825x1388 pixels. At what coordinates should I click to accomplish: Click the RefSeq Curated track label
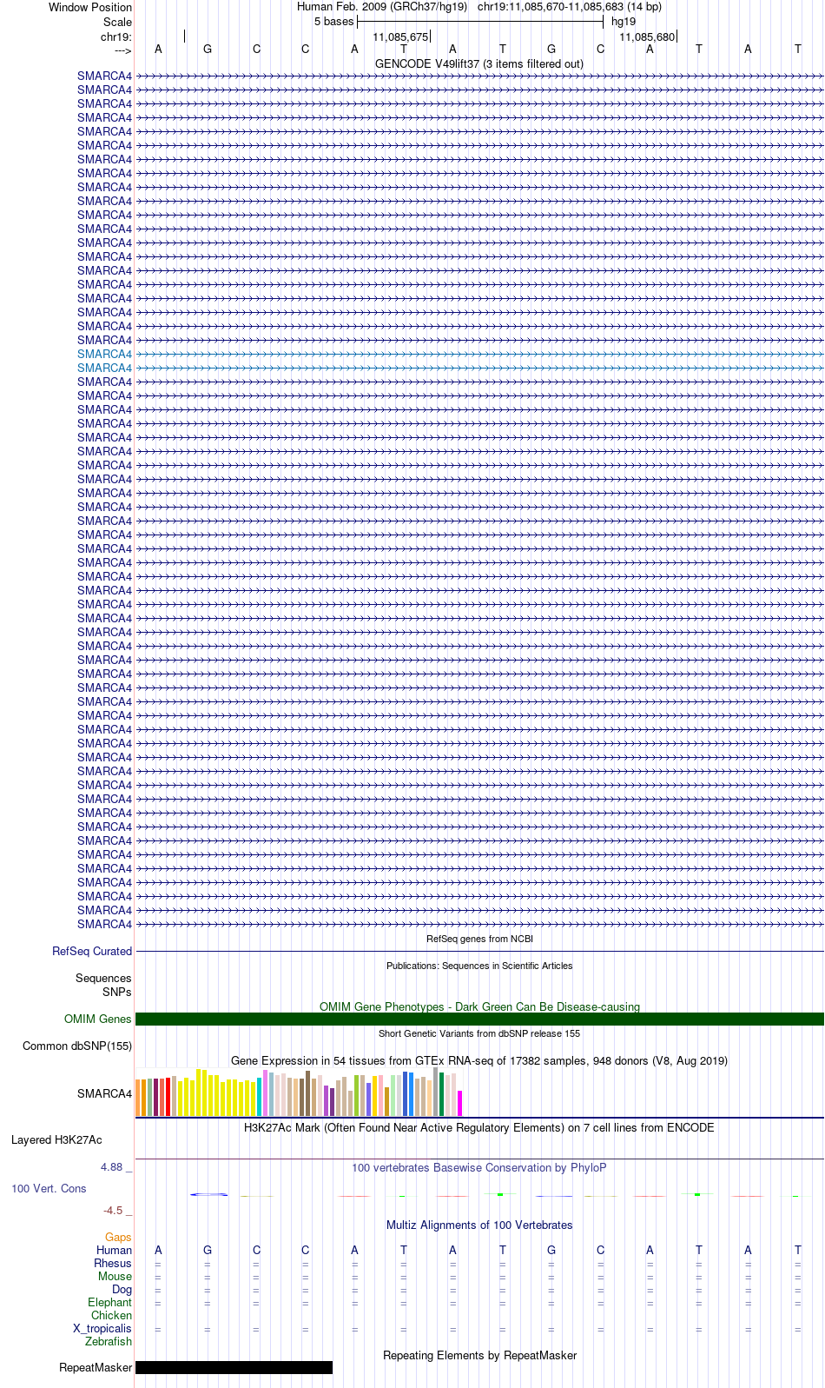pyautogui.click(x=92, y=951)
